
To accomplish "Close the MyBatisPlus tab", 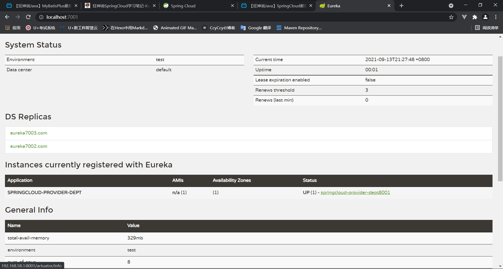I will [x=75, y=6].
